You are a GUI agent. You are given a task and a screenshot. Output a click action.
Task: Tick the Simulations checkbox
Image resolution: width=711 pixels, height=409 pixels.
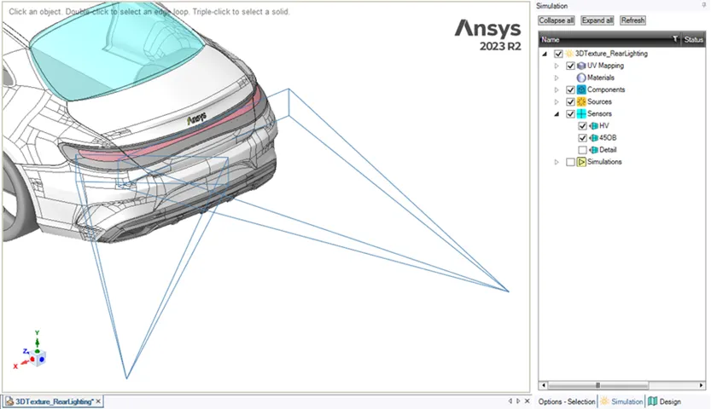pyautogui.click(x=570, y=162)
